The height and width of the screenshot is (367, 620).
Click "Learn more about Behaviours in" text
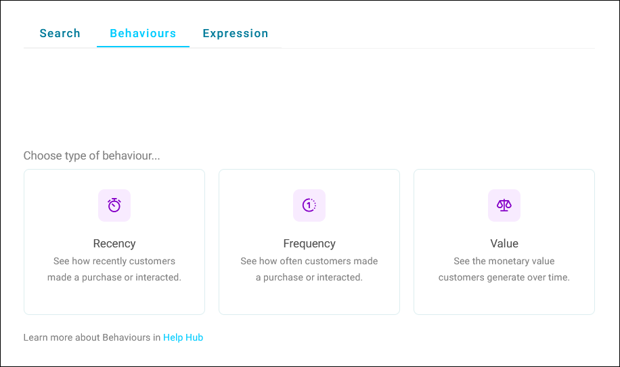[x=92, y=337]
